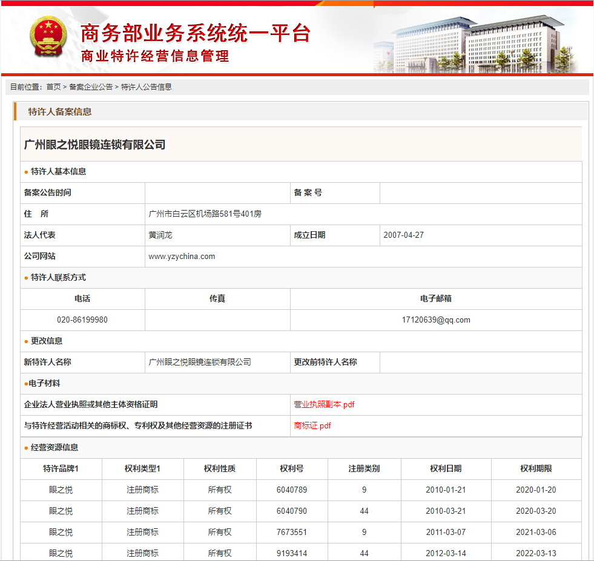Select email 17120639@qq.com
Screen dimensions: 594x561
pos(436,320)
